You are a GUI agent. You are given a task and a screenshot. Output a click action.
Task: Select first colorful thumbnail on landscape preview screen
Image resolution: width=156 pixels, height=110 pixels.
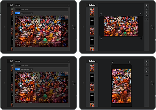pyautogui.click(x=92, y=12)
